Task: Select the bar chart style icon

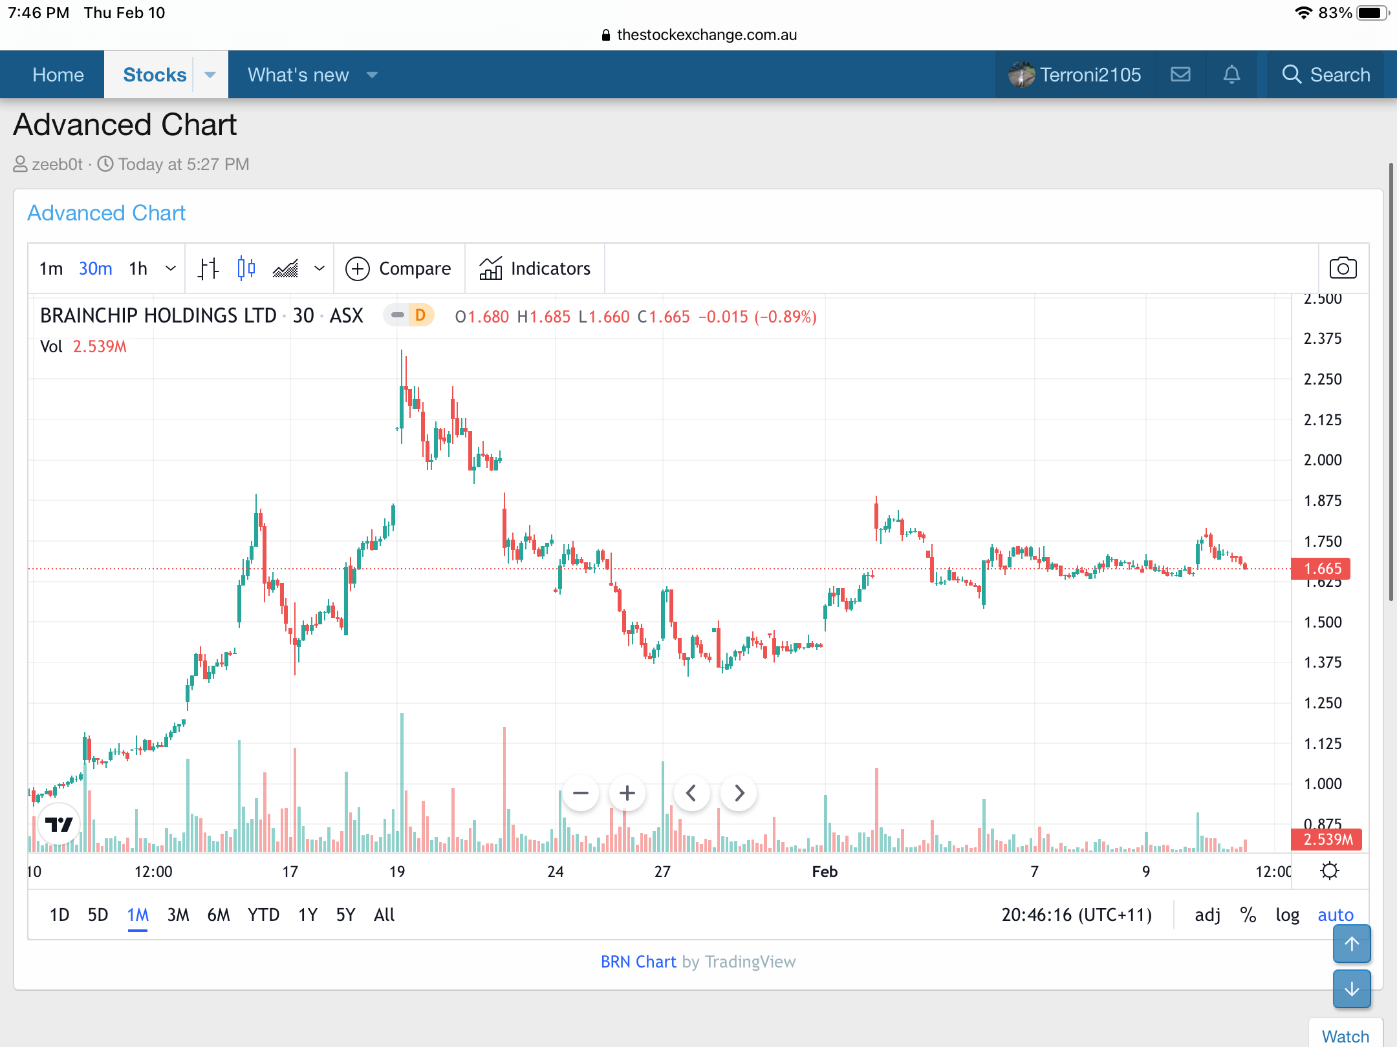Action: 208,268
